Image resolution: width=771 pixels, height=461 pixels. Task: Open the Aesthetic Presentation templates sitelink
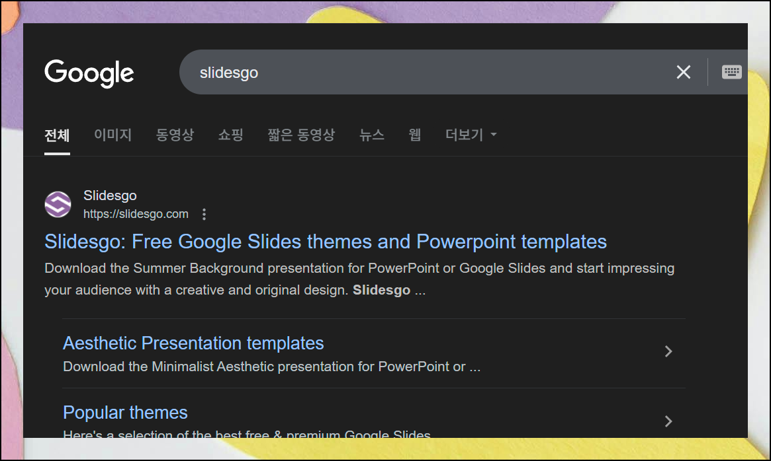pyautogui.click(x=193, y=343)
